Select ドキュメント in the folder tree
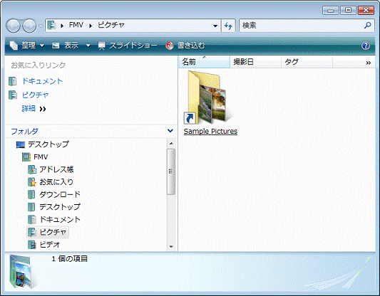Image resolution: width=380 pixels, height=296 pixels. point(60,220)
